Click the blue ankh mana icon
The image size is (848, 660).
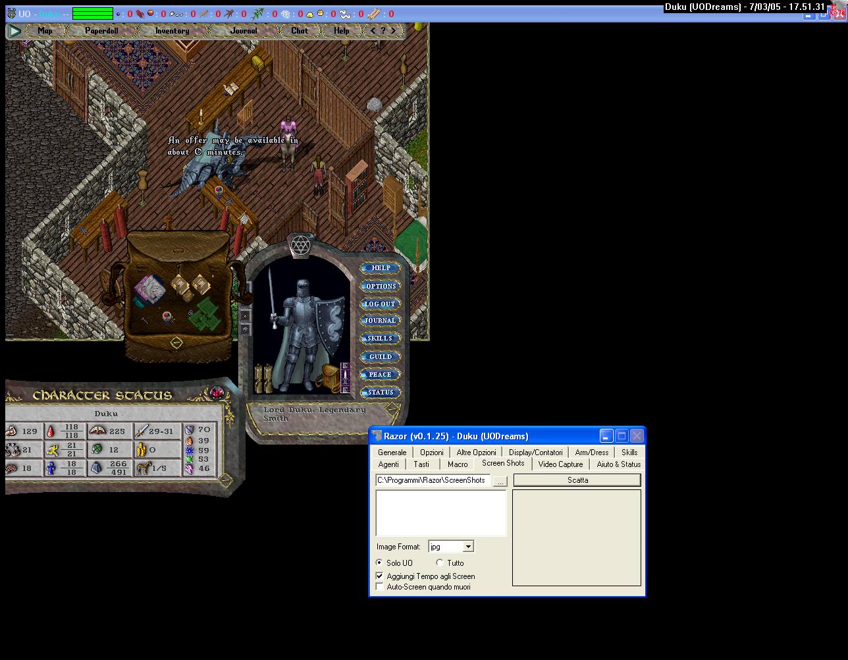pyautogui.click(x=51, y=469)
